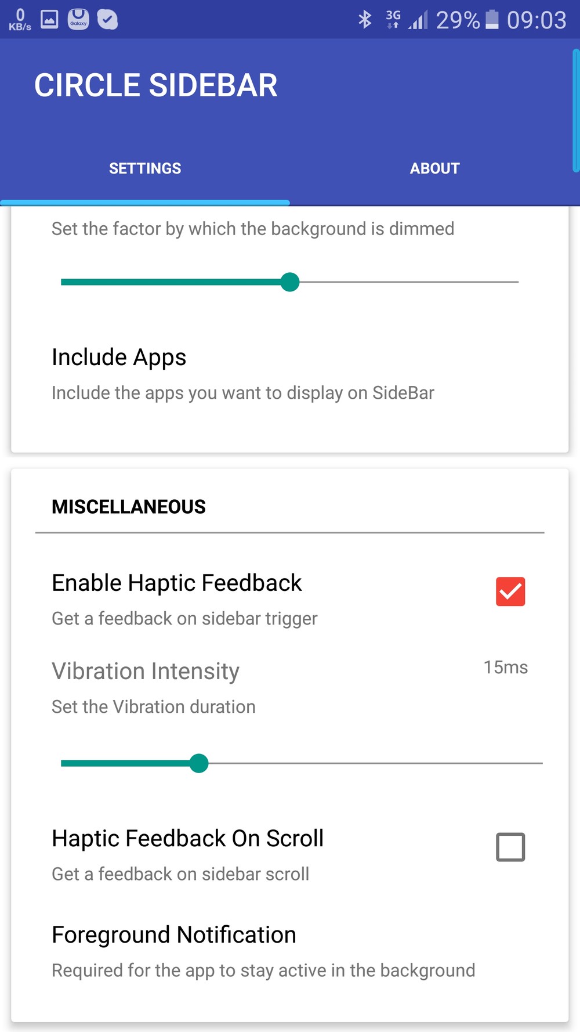Tap the Galaxy Apps notification icon
This screenshot has height=1032, width=580.
[78, 19]
